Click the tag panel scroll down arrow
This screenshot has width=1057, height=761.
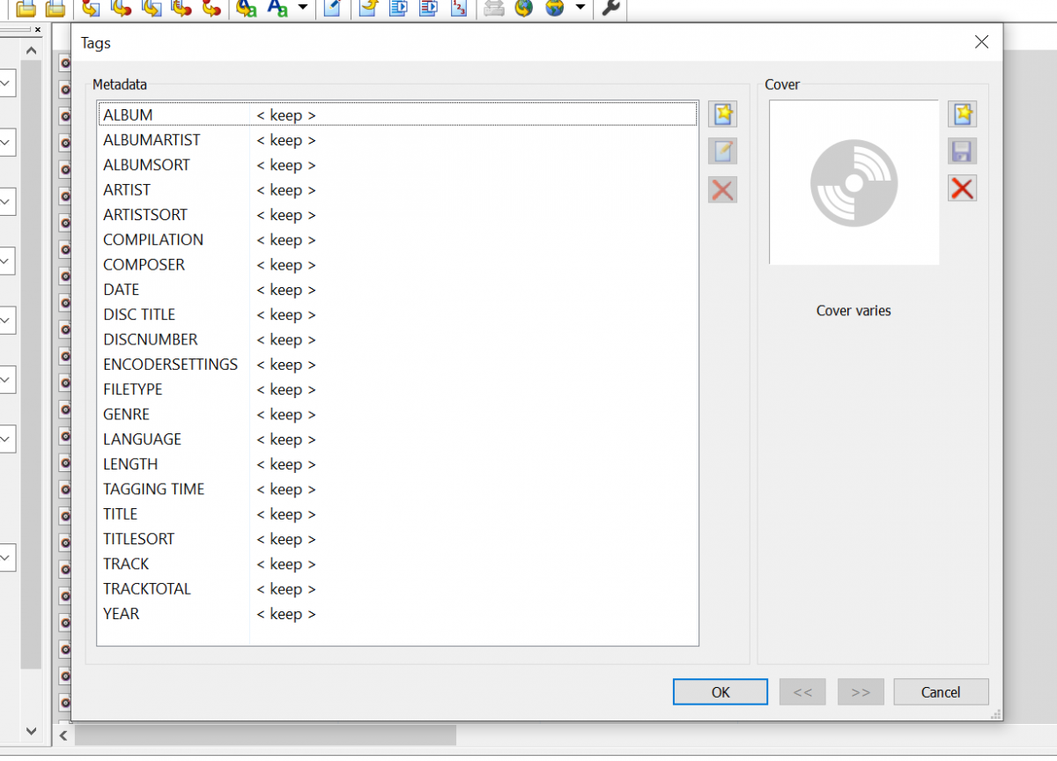[31, 731]
